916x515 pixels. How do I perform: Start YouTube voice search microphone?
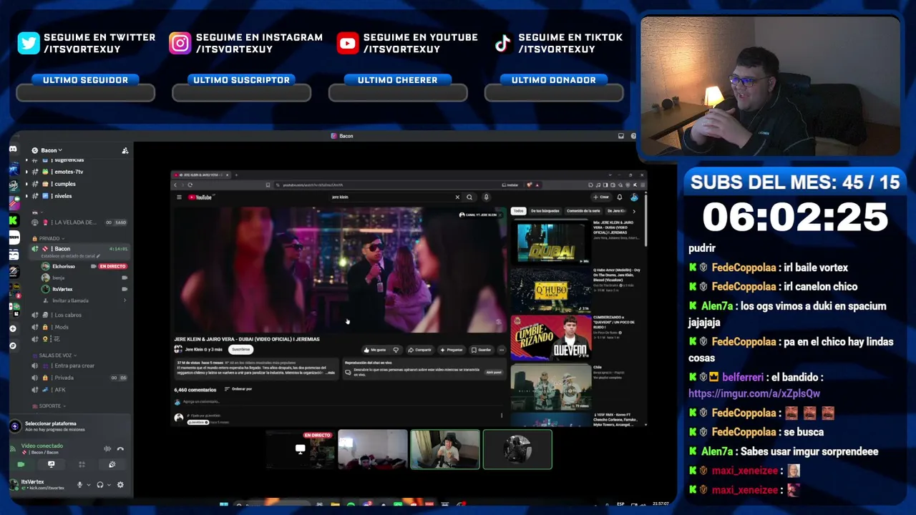(486, 197)
